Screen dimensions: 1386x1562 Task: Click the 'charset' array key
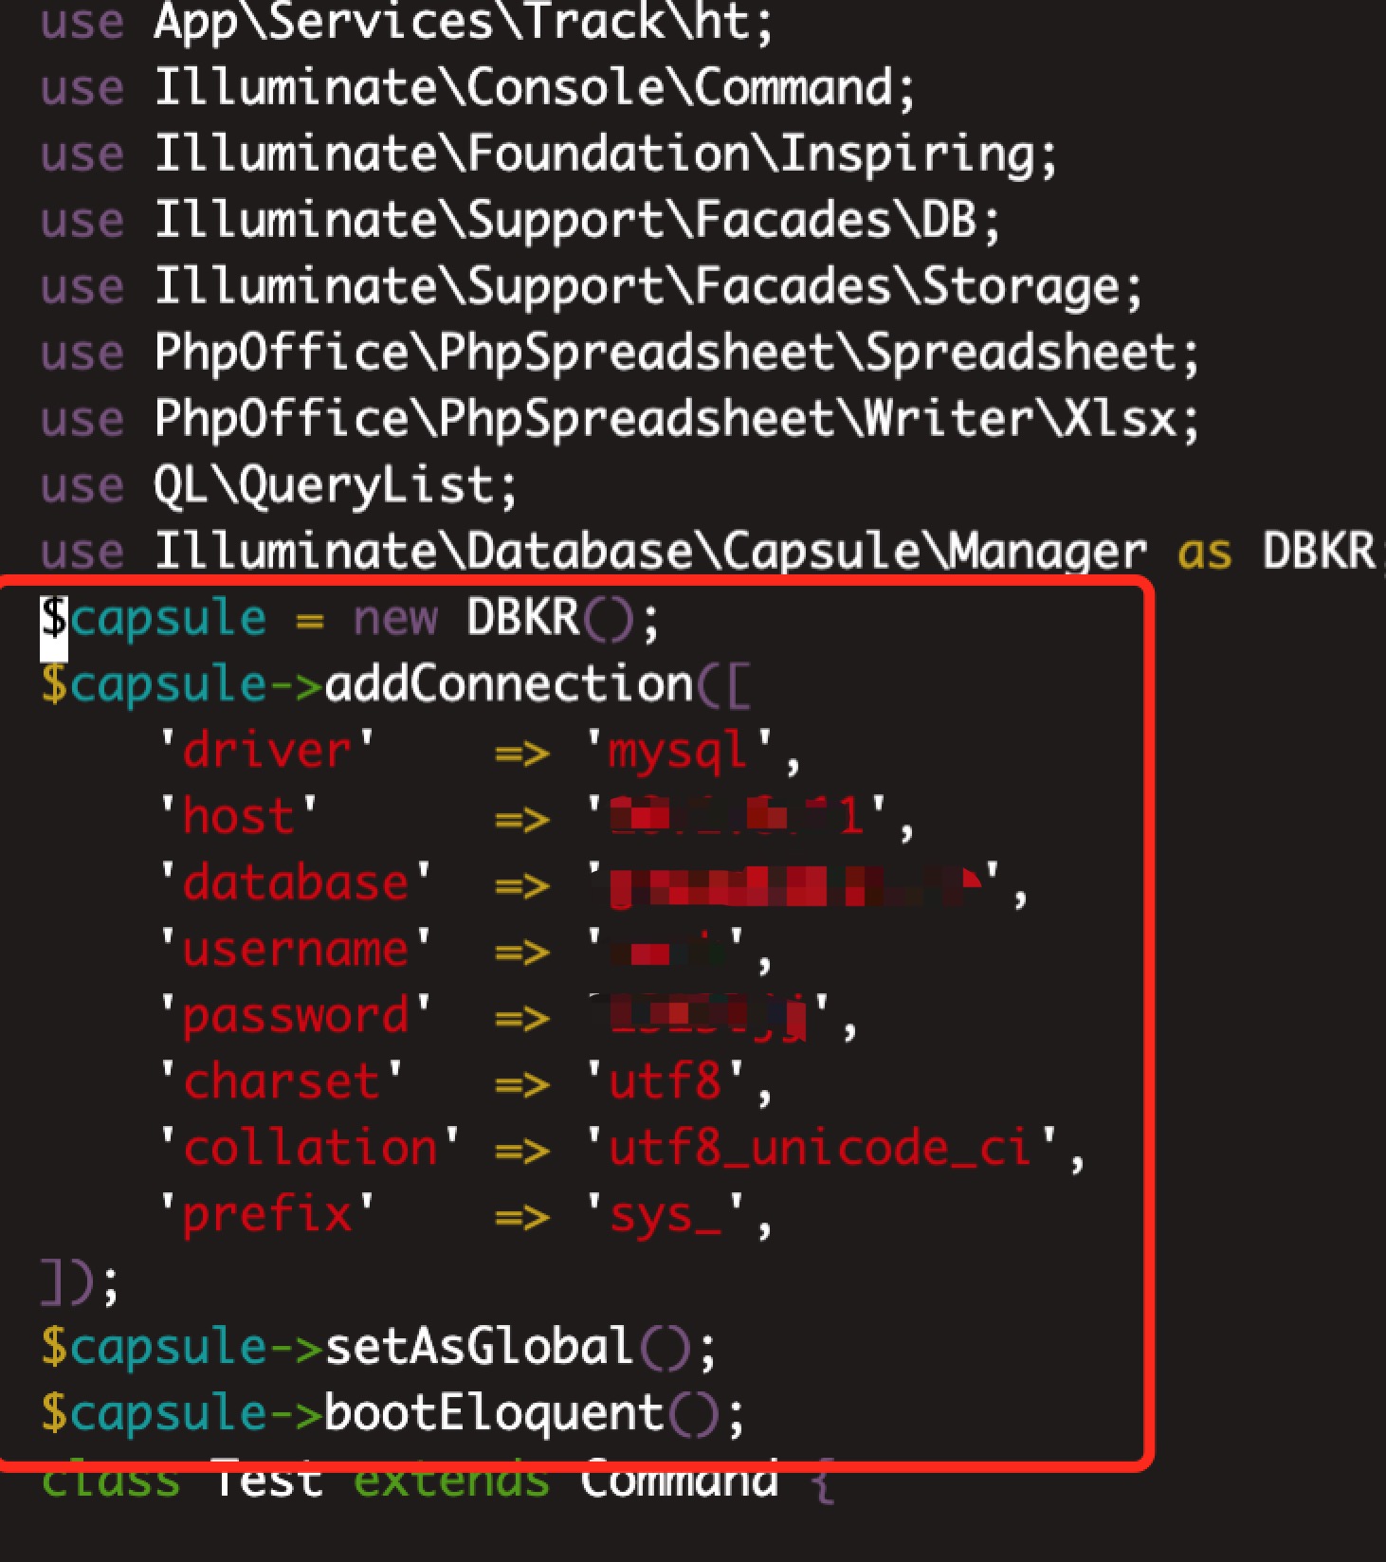coord(281,1082)
